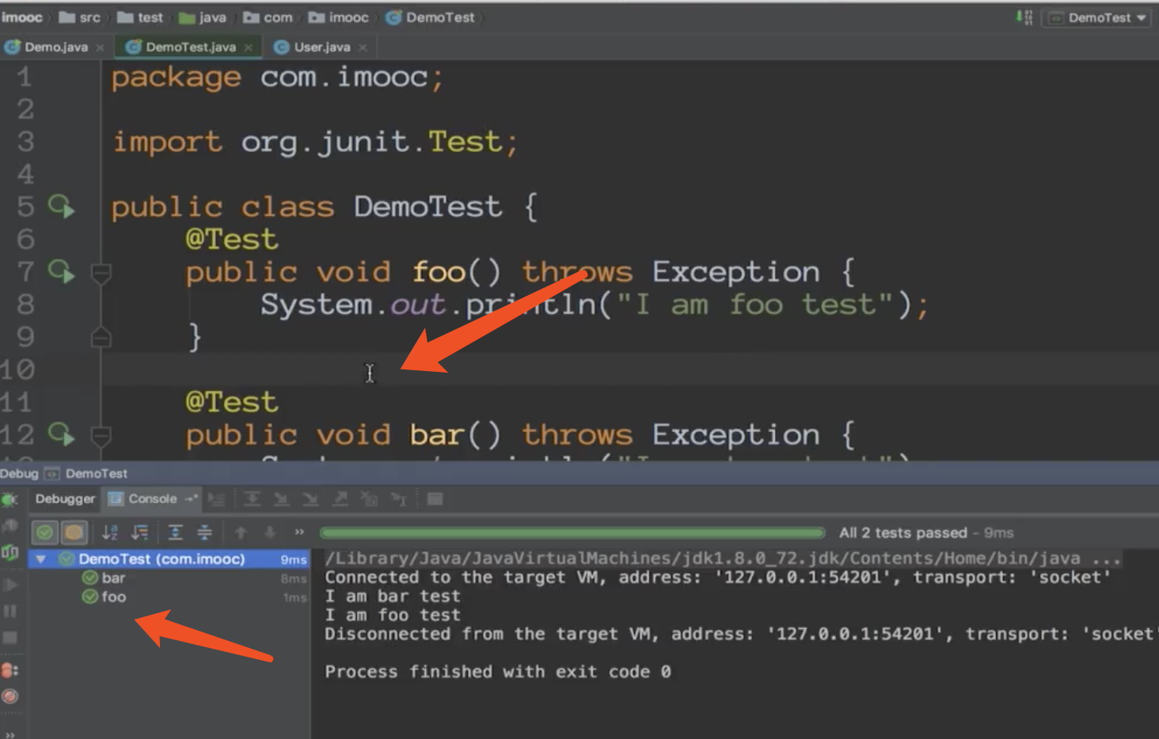Click the com breadcrumb package
This screenshot has width=1159, height=739.
click(268, 17)
